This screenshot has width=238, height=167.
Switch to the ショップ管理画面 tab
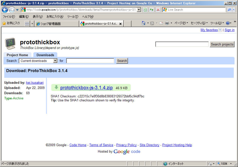[x=57, y=24]
